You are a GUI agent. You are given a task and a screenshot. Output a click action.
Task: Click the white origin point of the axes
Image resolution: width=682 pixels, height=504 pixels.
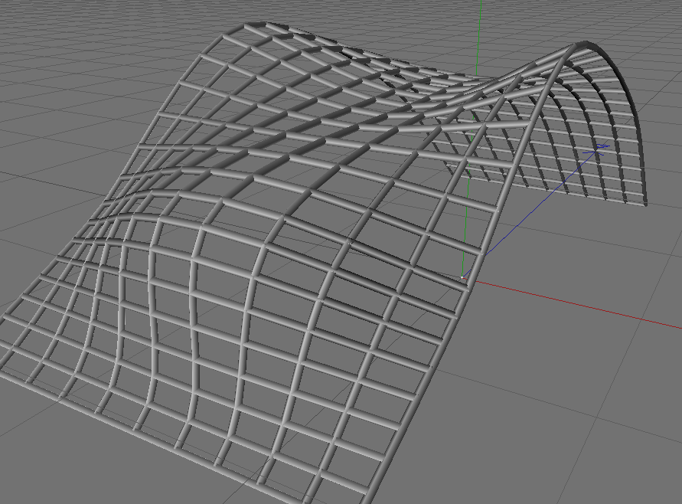click(462, 277)
